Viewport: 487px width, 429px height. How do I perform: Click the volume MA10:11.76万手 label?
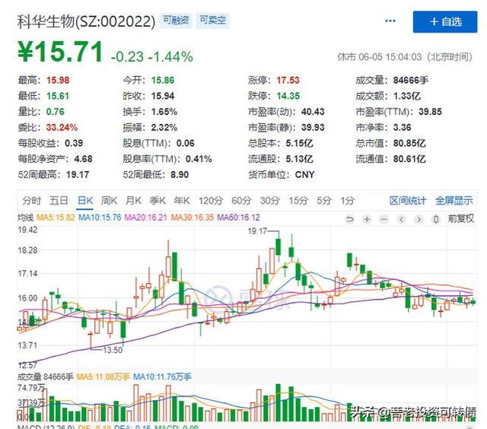click(162, 377)
